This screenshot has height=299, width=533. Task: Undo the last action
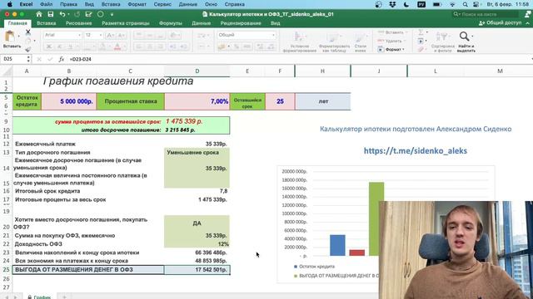pyautogui.click(x=62, y=14)
